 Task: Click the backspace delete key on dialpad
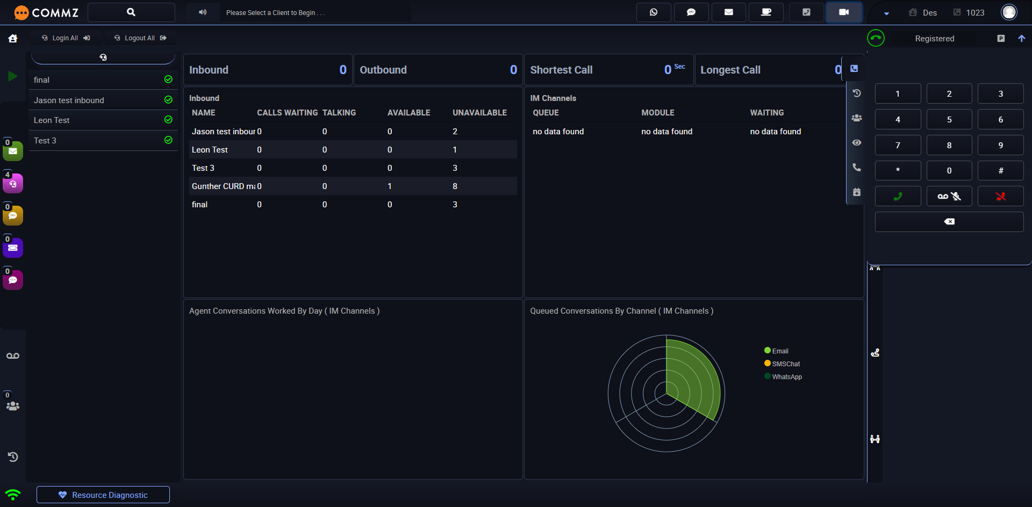(x=949, y=222)
